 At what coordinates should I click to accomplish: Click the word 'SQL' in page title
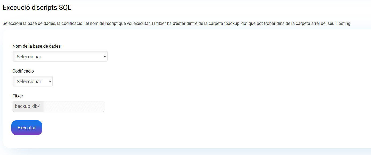click(x=65, y=7)
